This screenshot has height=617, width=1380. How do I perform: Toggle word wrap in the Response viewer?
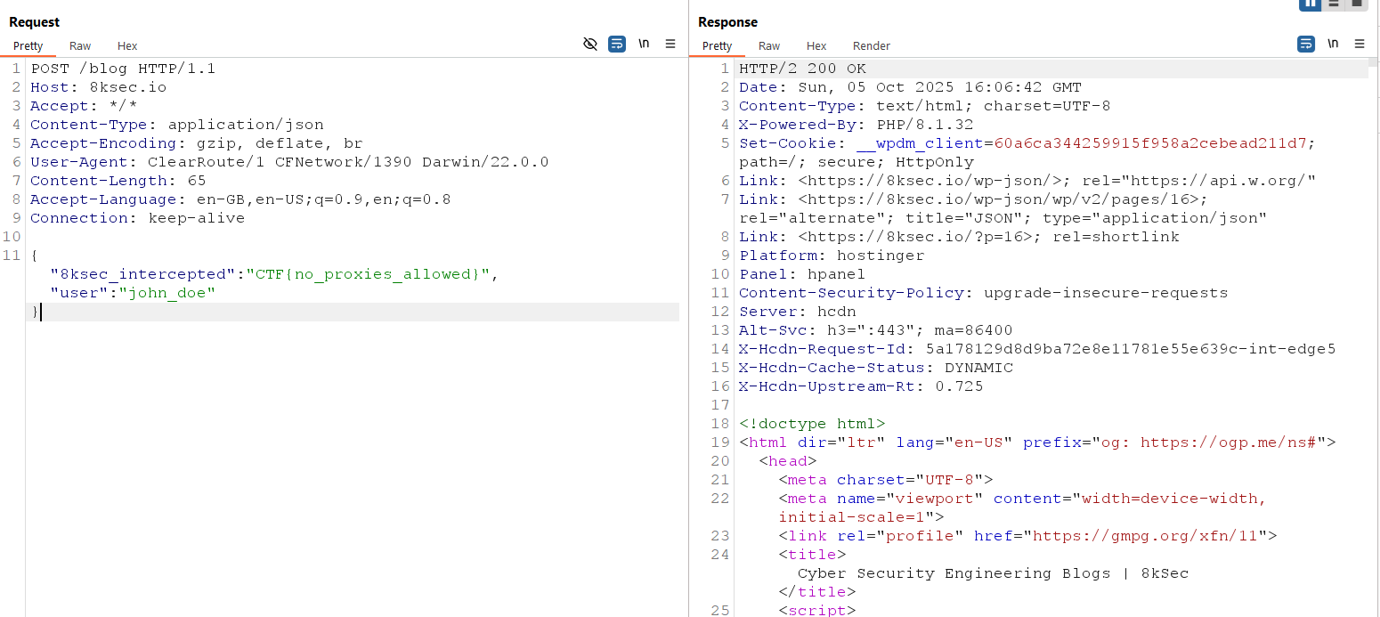click(x=1306, y=44)
